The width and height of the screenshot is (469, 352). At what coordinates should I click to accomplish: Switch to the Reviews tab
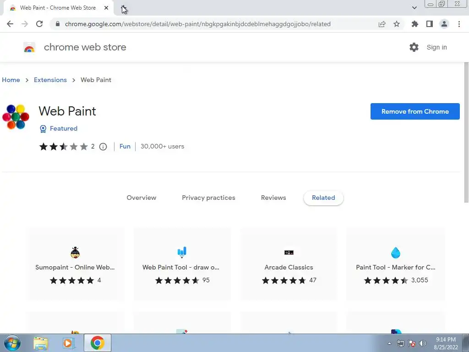pos(273,198)
